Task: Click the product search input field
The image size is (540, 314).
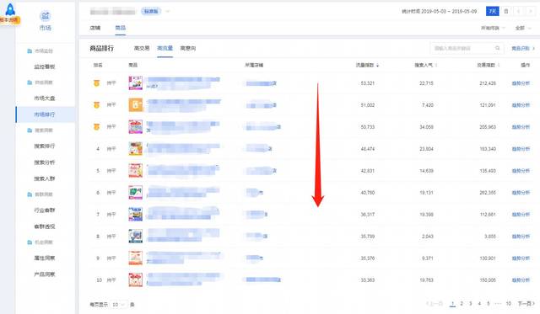Action: [463, 48]
